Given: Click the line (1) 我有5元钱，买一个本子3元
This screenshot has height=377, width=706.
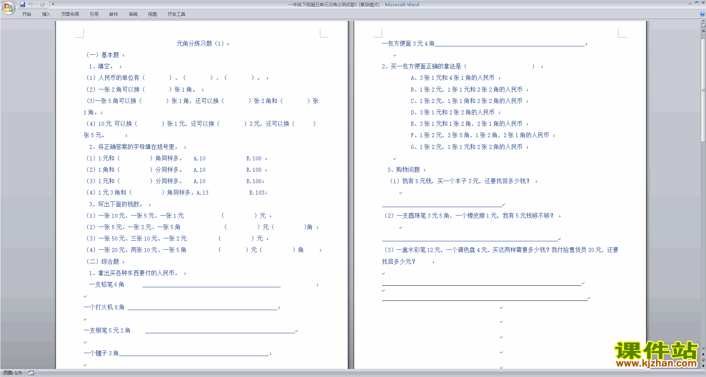Looking at the screenshot, I should coord(460,181).
